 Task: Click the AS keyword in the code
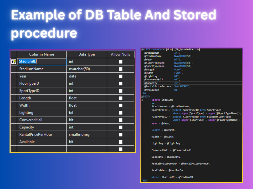[x=144, y=93]
